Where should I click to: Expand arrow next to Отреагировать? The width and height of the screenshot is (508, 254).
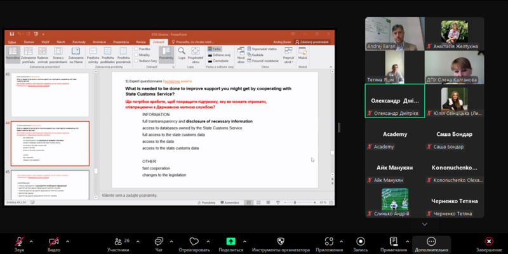click(x=208, y=241)
